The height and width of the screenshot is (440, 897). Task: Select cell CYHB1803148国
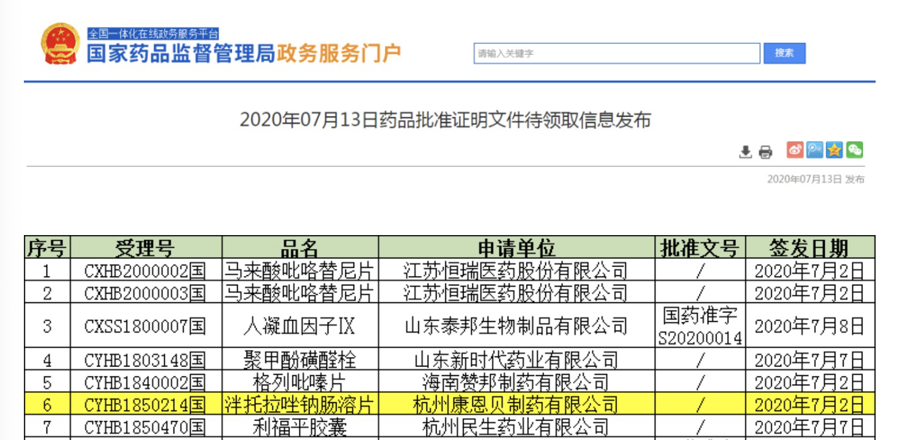point(145,360)
